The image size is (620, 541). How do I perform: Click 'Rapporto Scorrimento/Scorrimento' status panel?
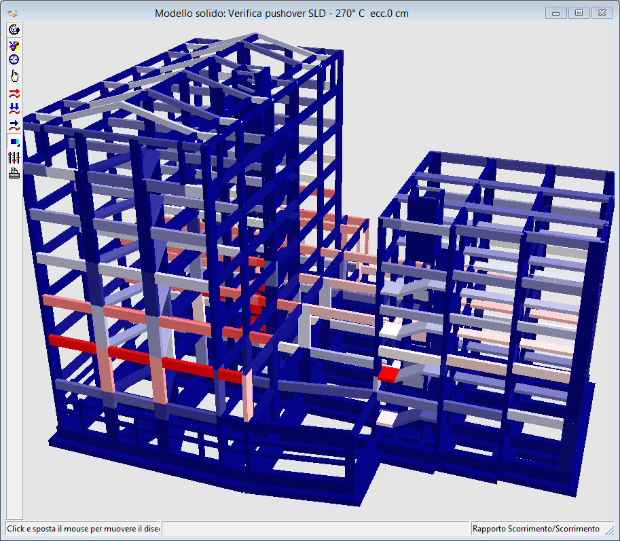(x=536, y=529)
